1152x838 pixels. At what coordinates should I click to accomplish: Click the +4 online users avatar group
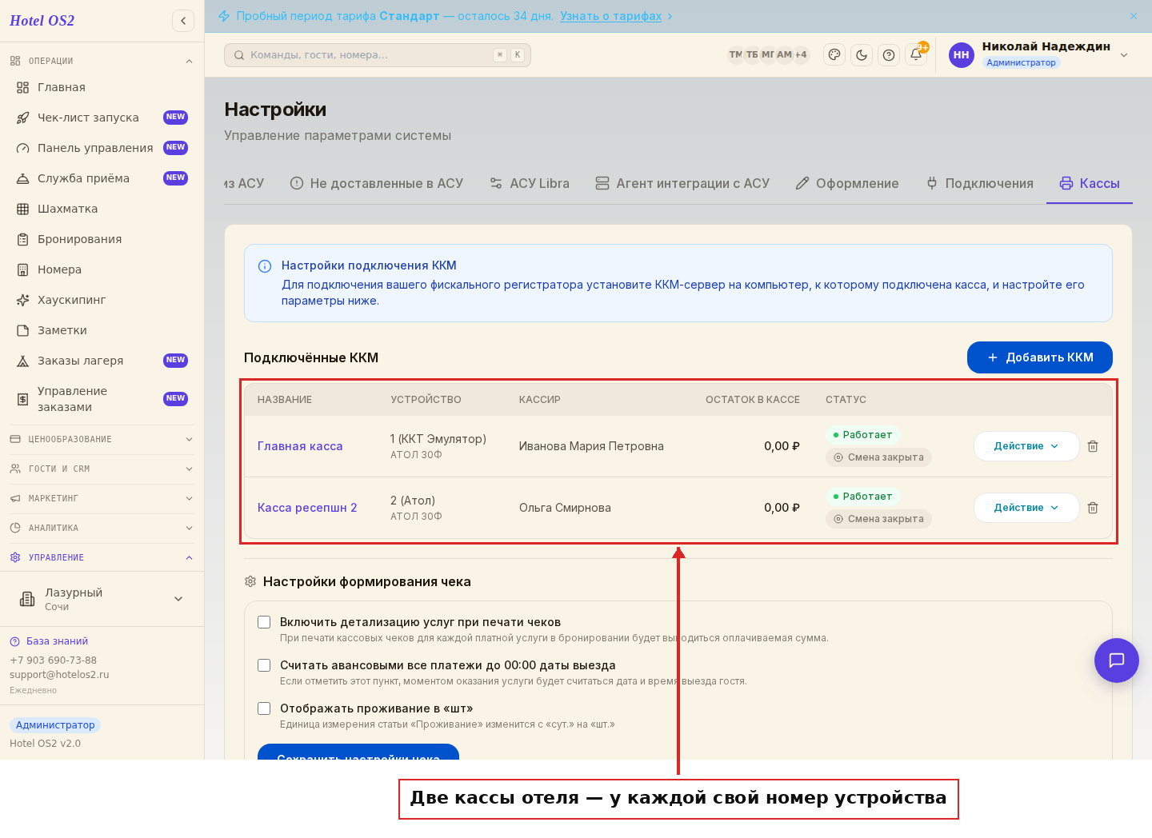click(801, 54)
